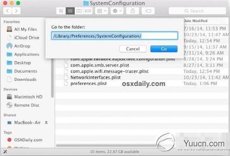
Task: Select the OSXDaily.com red tag
Action: pos(25,140)
